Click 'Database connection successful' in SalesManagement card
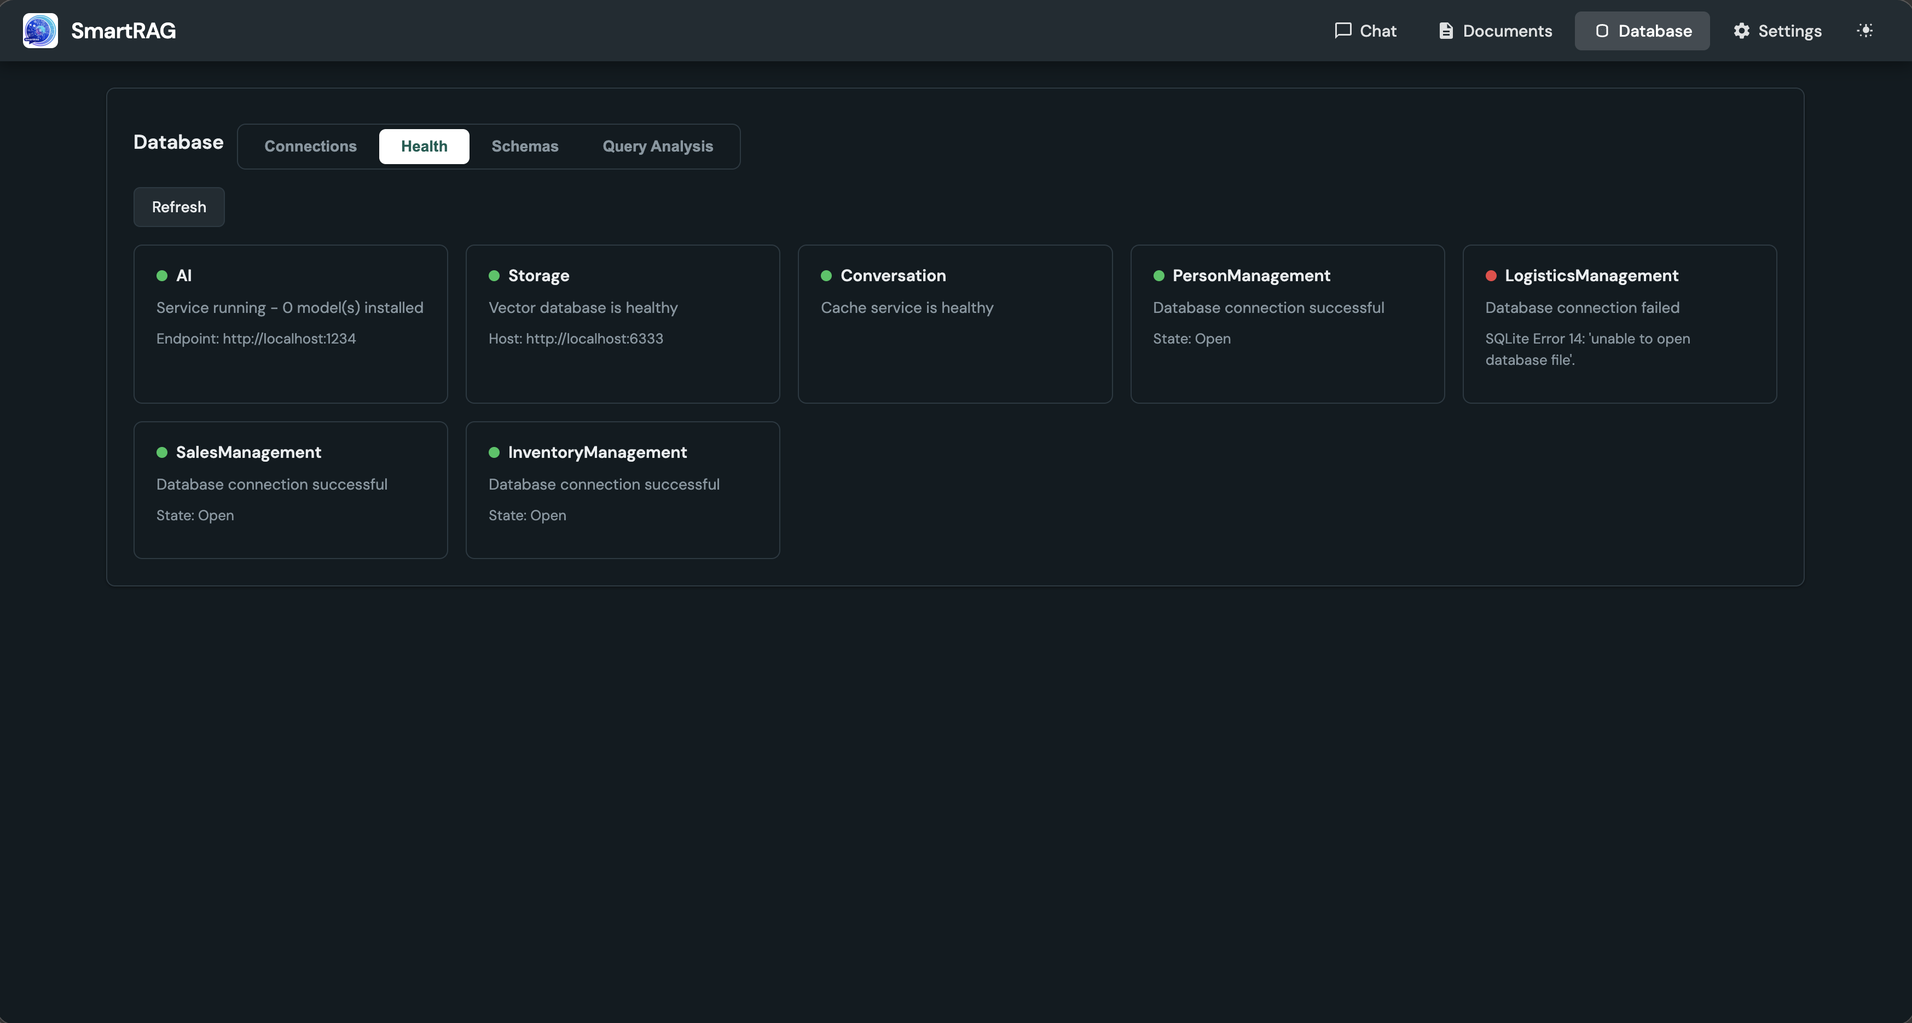Image resolution: width=1912 pixels, height=1023 pixels. click(x=271, y=485)
